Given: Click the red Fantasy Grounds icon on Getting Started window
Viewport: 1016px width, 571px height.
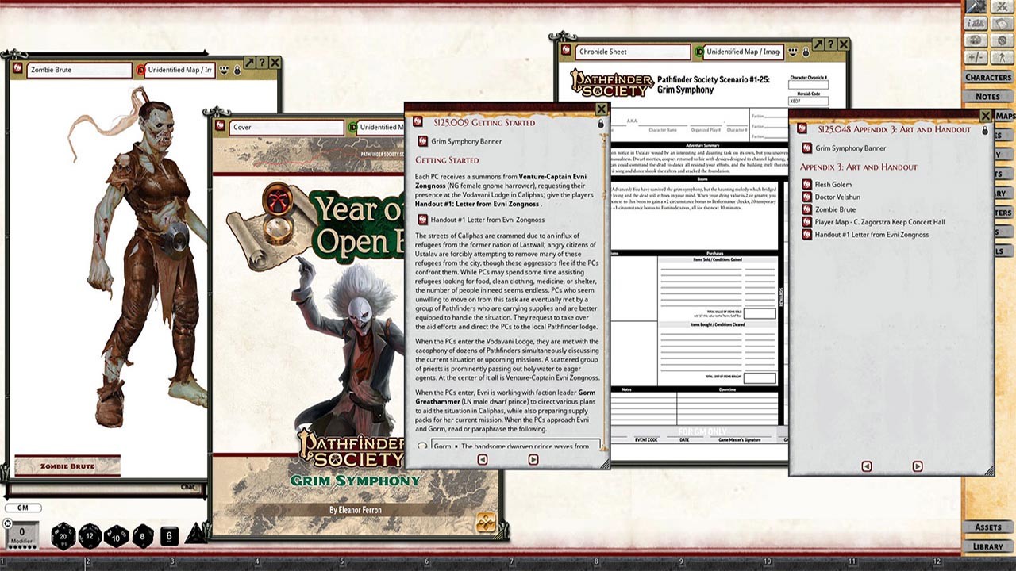Looking at the screenshot, I should click(418, 121).
